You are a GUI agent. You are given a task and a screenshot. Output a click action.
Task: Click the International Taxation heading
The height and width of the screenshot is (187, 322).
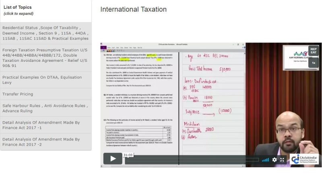133,9
